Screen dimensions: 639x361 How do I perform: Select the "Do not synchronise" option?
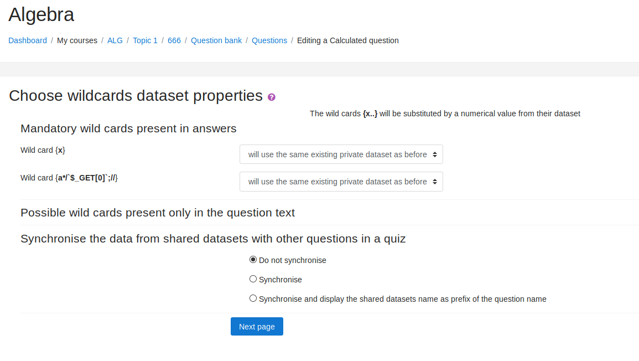click(253, 260)
